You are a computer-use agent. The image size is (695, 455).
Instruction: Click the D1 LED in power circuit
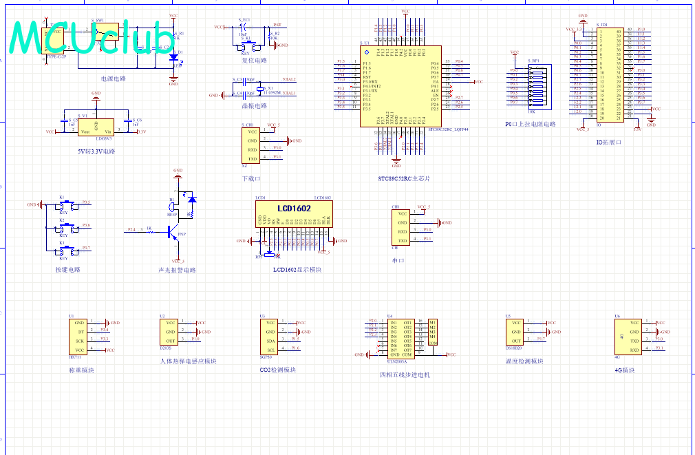click(173, 58)
